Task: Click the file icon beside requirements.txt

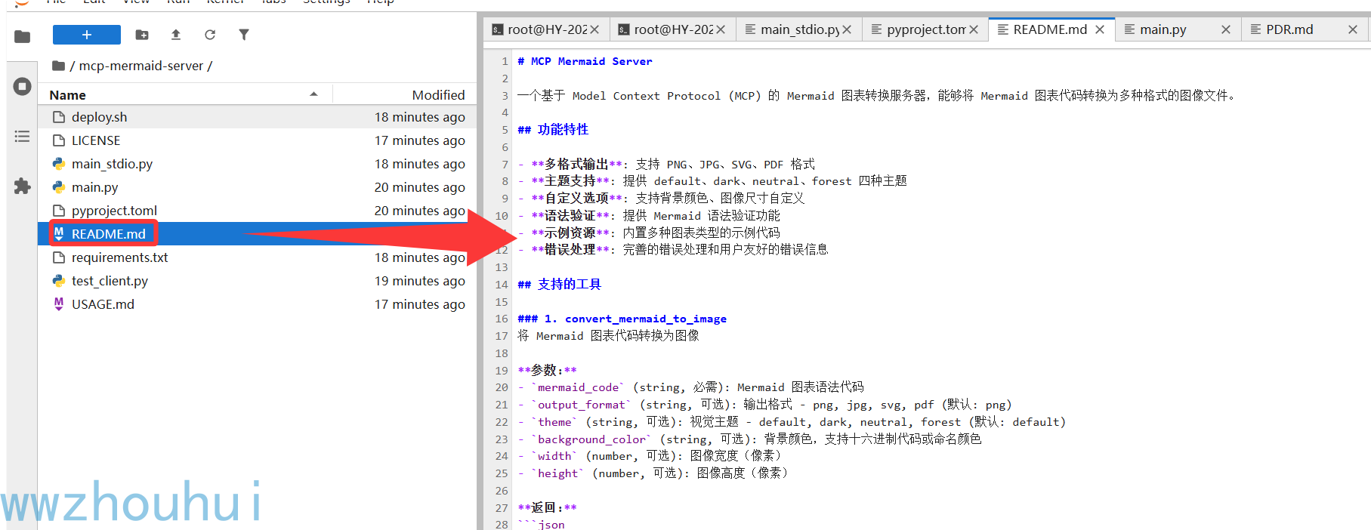Action: [59, 257]
